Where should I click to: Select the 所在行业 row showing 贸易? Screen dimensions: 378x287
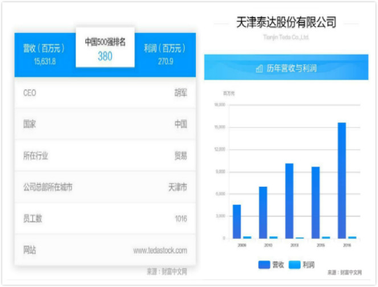[x=105, y=155]
